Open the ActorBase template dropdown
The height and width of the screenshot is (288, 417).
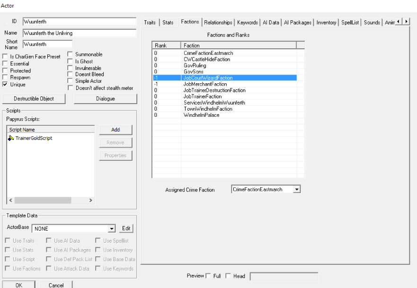click(112, 228)
